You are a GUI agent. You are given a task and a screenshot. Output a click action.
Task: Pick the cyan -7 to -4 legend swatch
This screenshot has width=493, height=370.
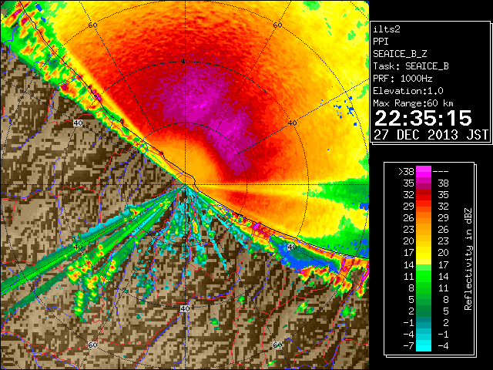[424, 345]
